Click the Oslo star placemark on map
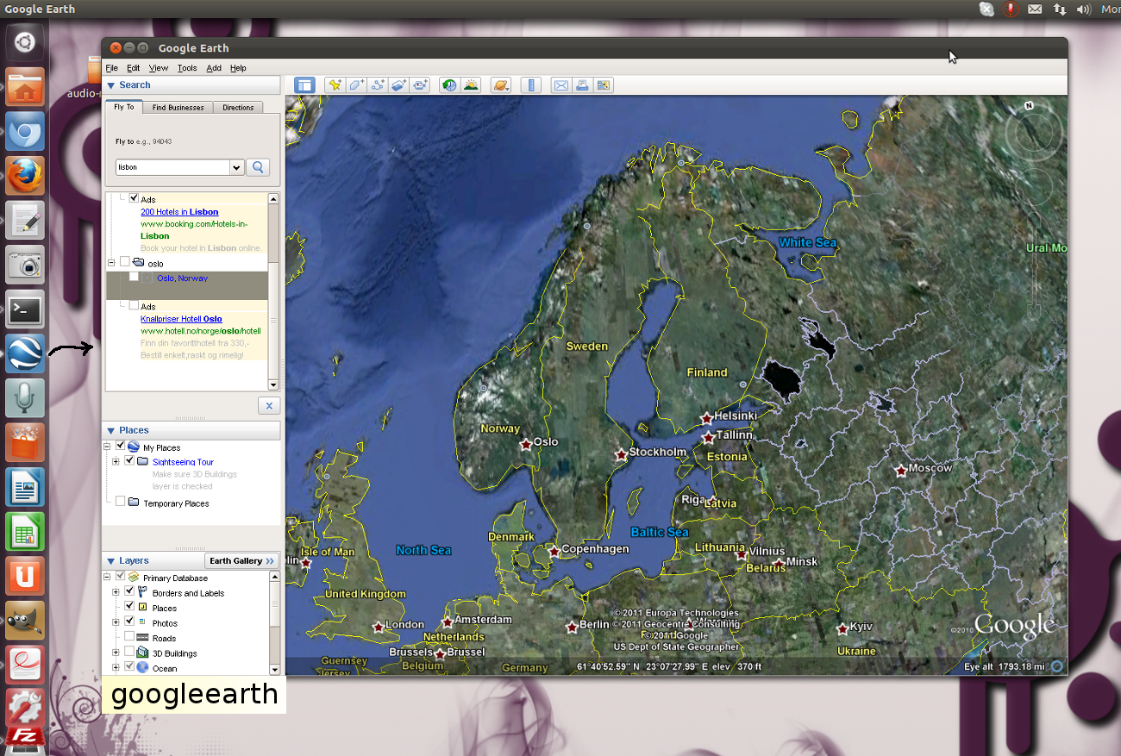This screenshot has width=1121, height=756. (526, 445)
